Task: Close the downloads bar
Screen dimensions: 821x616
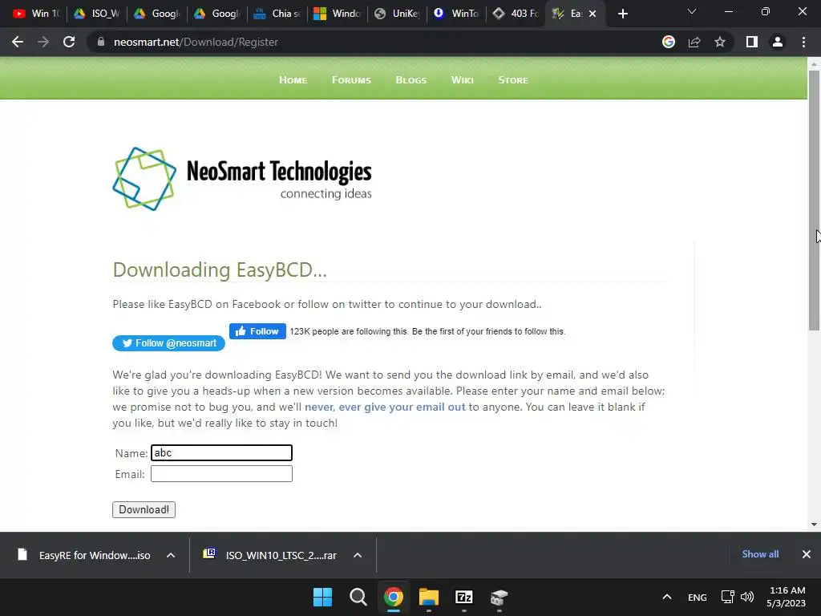Action: [x=807, y=554]
